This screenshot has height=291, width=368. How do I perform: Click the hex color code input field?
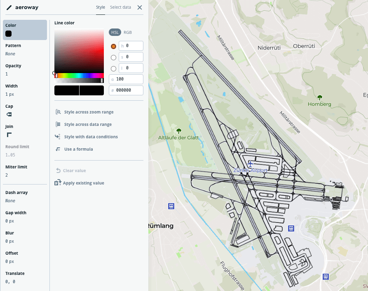(x=129, y=90)
